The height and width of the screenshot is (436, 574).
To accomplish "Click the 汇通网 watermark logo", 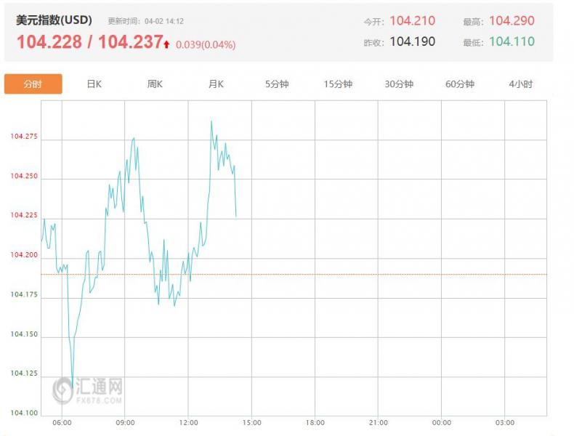I will [x=88, y=391].
